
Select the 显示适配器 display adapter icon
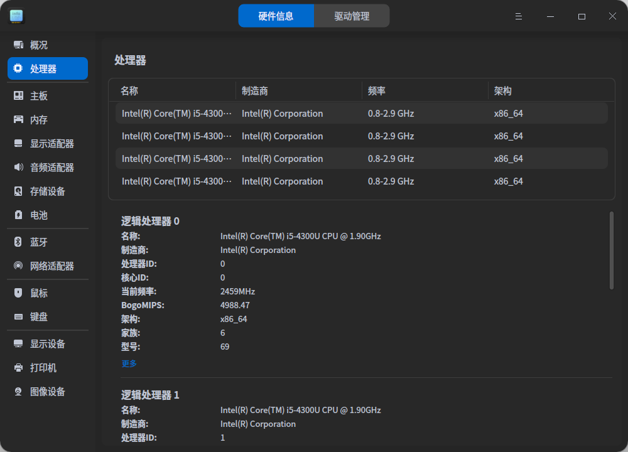coord(18,144)
